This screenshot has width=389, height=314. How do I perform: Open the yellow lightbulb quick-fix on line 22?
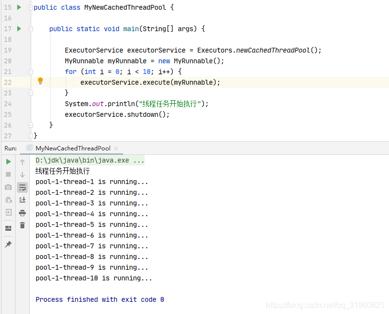click(x=40, y=81)
